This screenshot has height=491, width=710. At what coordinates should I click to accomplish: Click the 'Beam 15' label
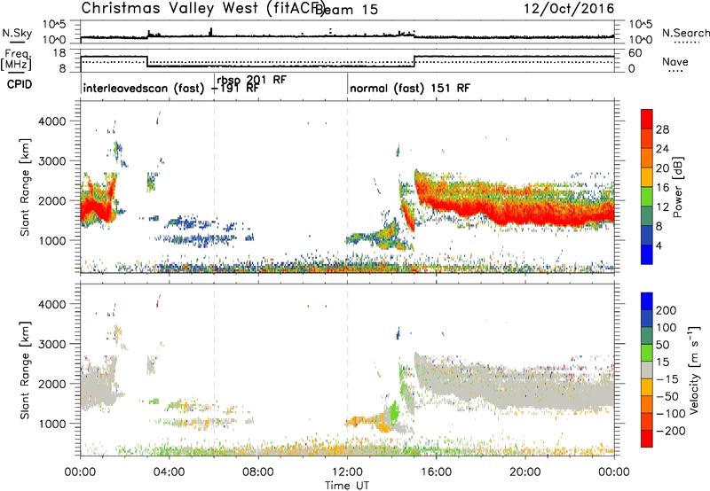tap(346, 10)
